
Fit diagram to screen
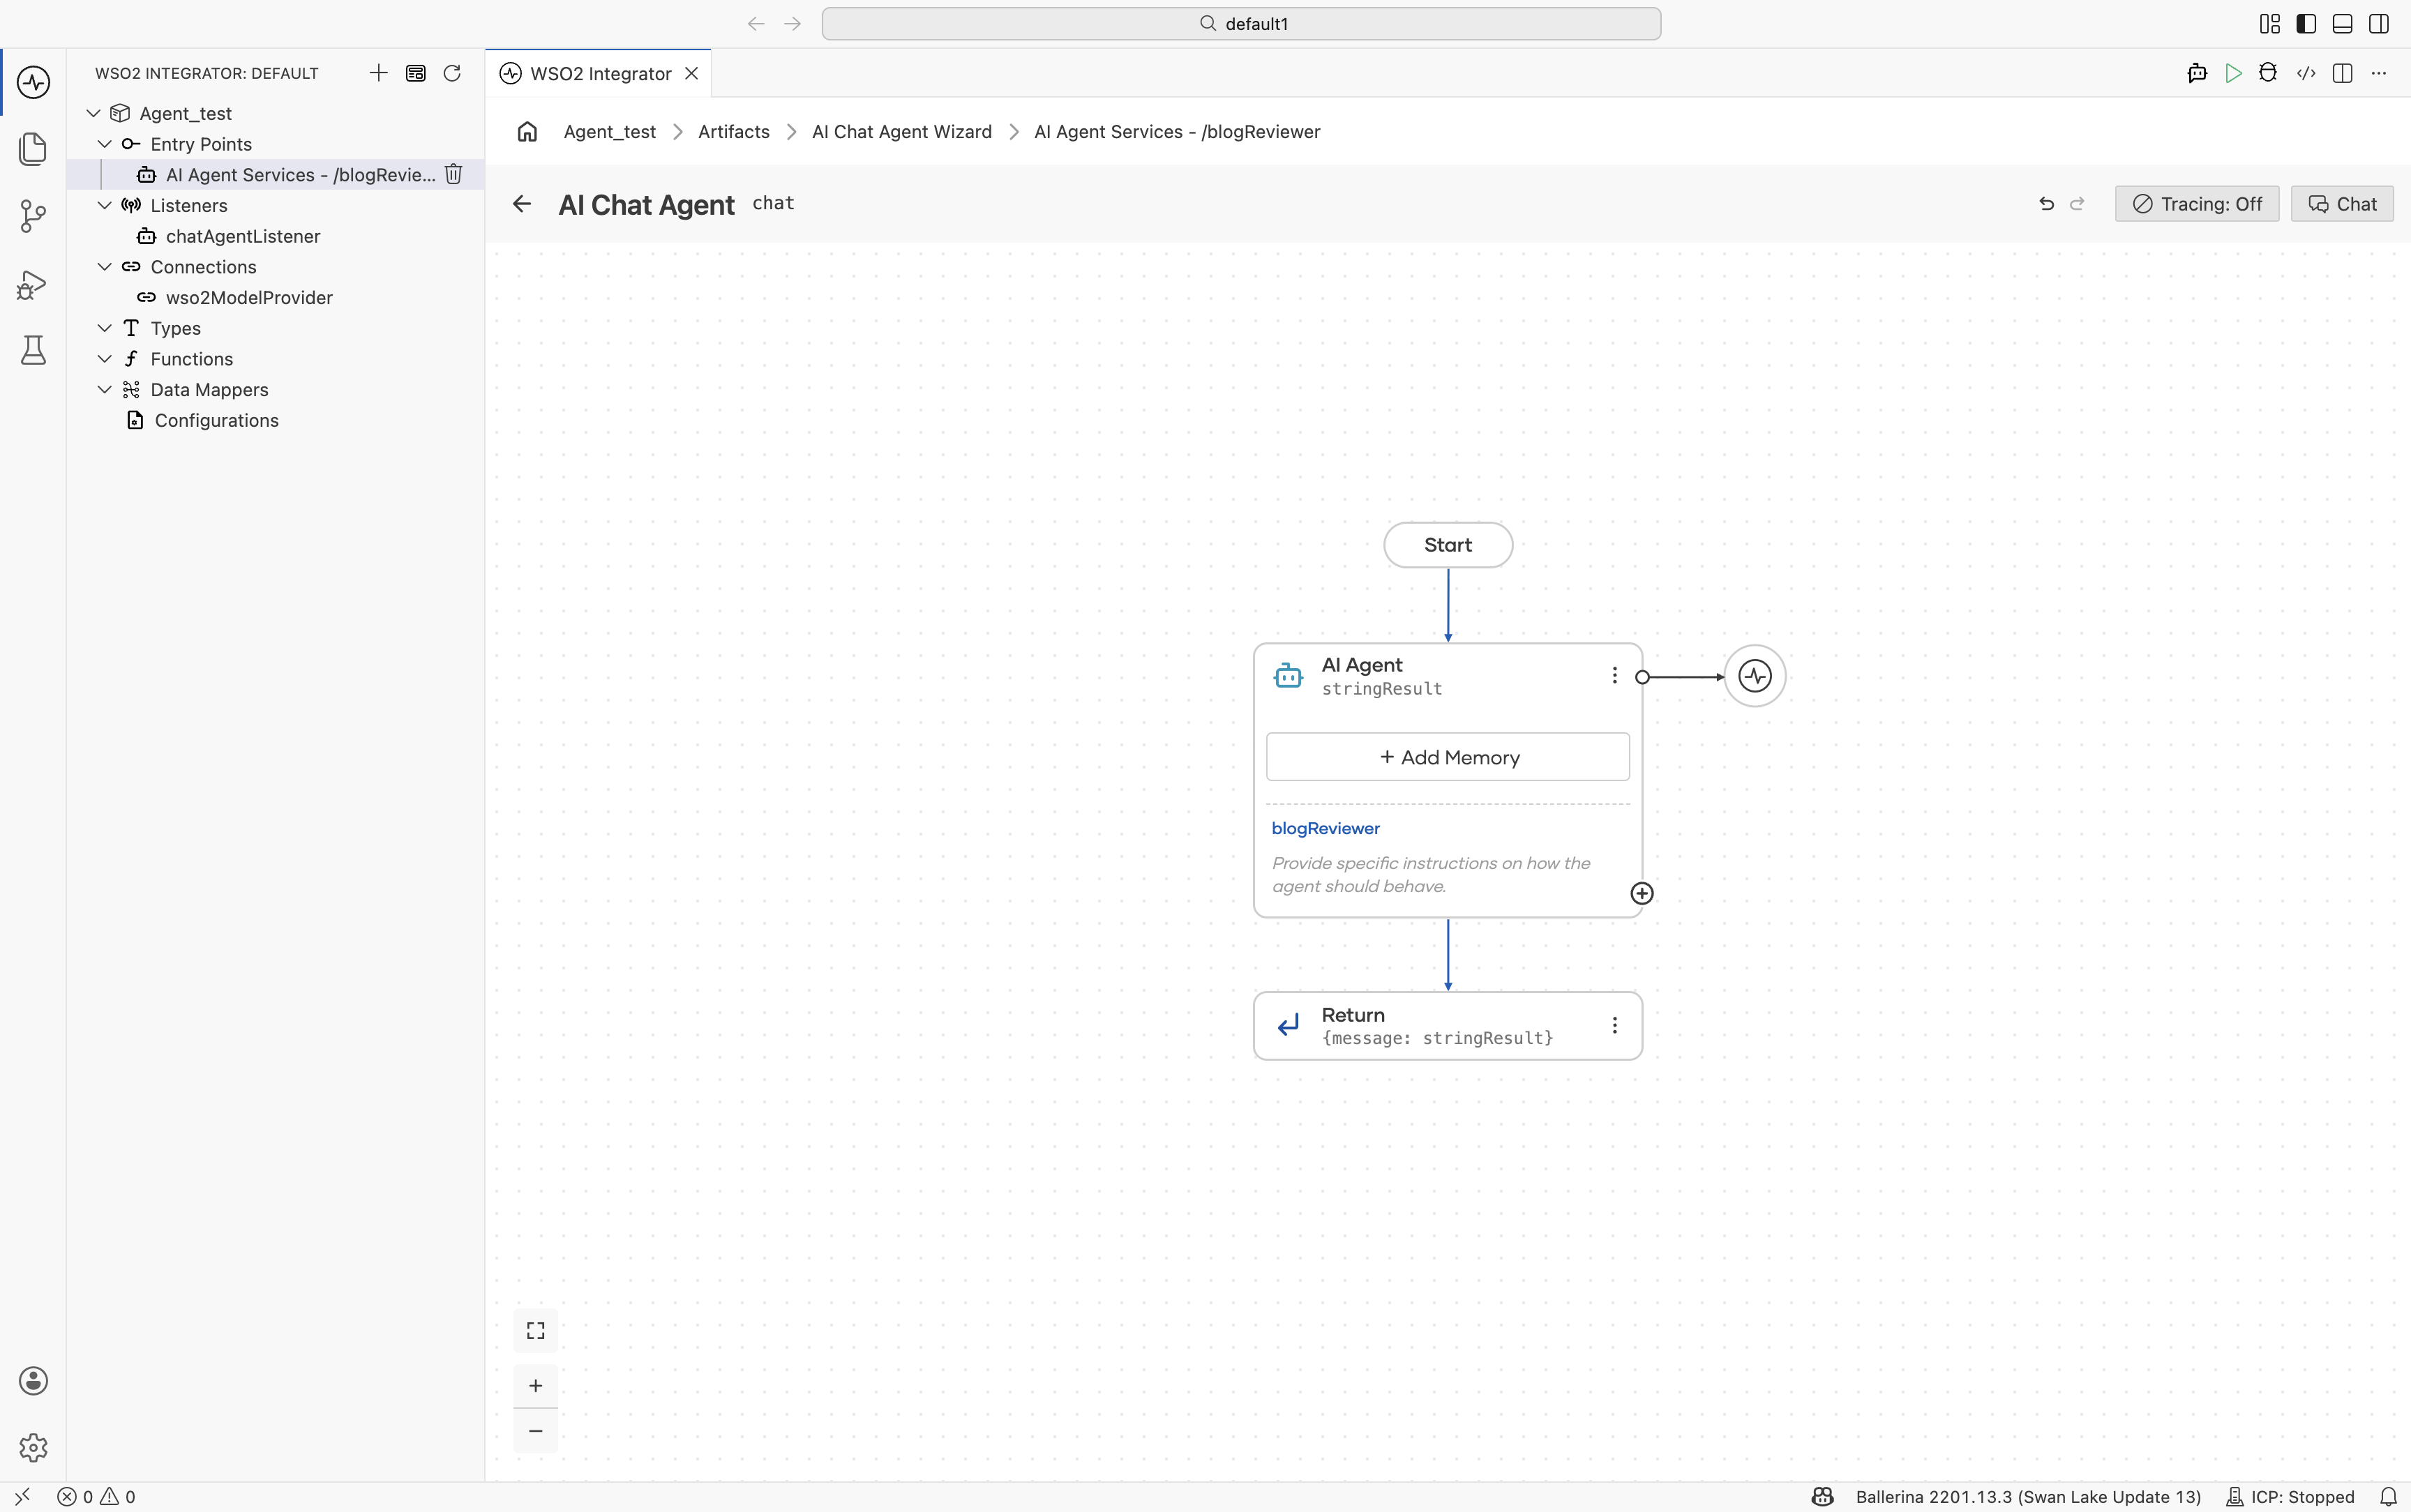[x=536, y=1330]
